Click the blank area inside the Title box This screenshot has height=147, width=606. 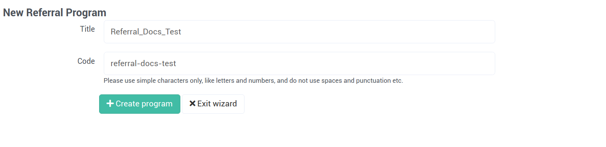[x=338, y=32]
